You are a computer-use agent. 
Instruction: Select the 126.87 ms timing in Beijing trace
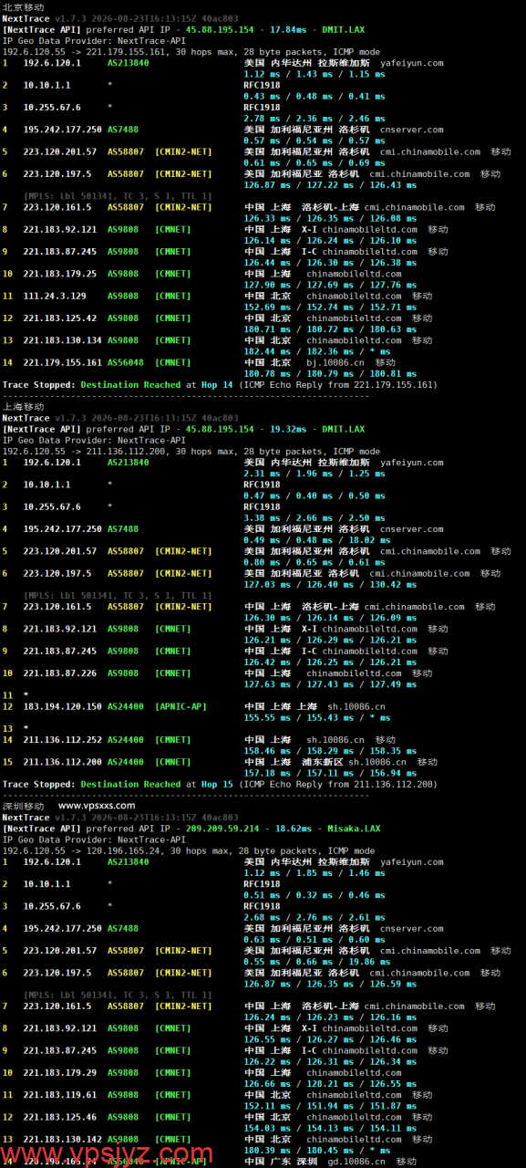click(268, 185)
